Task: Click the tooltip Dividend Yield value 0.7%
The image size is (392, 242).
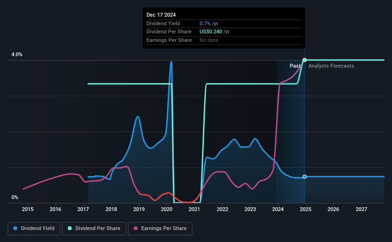Action: point(205,23)
